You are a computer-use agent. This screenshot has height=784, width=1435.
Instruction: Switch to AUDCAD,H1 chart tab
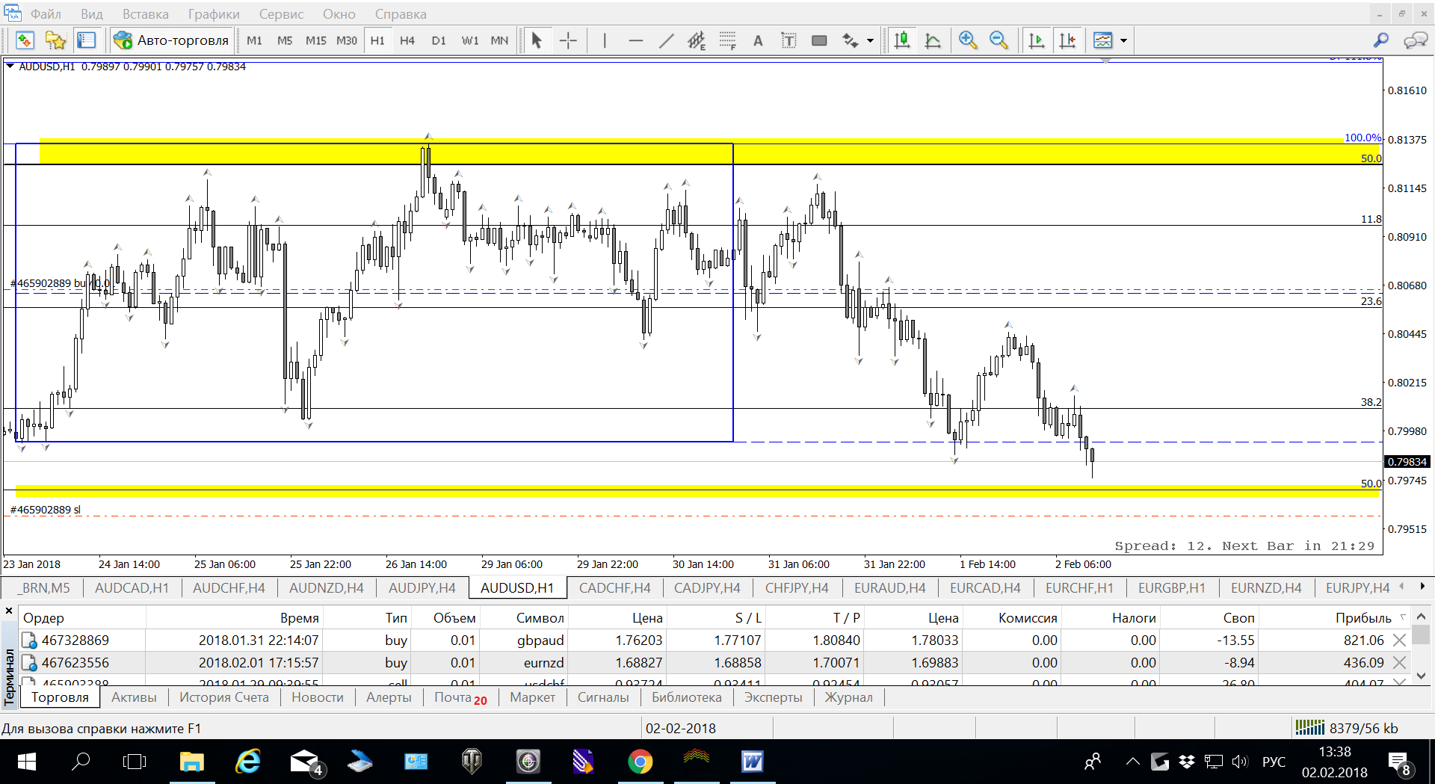pyautogui.click(x=132, y=588)
